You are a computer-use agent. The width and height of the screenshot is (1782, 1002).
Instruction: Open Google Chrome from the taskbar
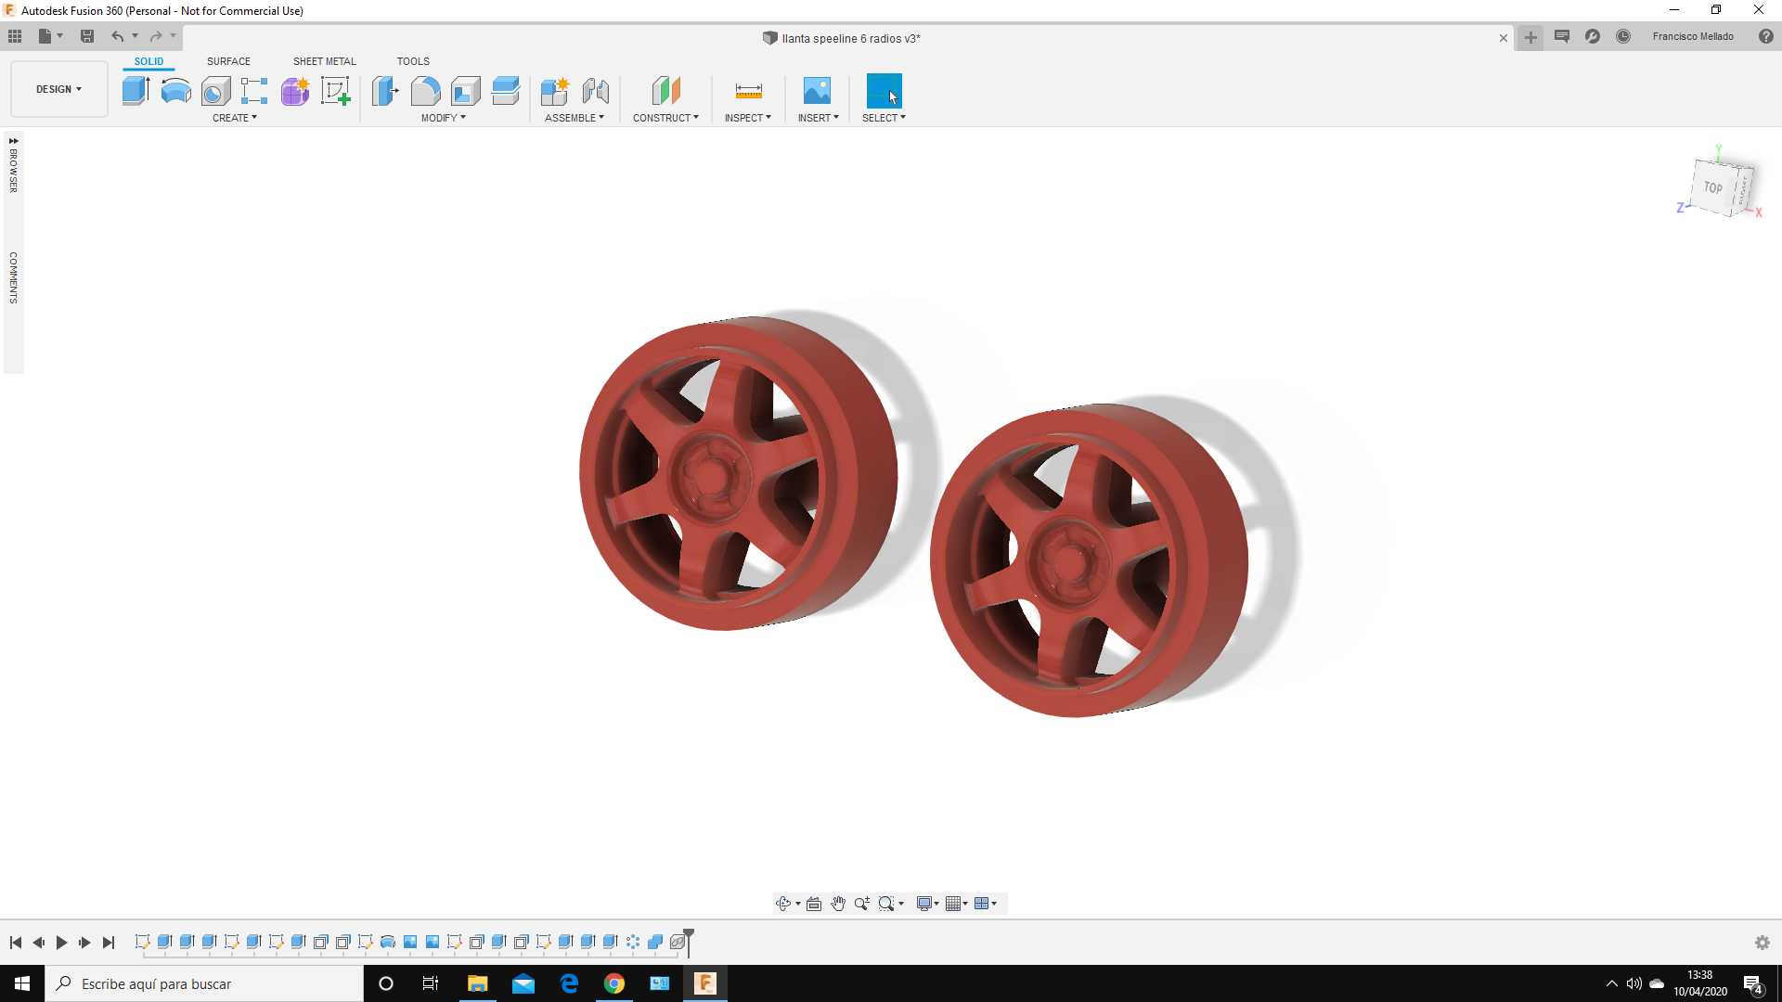pos(614,983)
